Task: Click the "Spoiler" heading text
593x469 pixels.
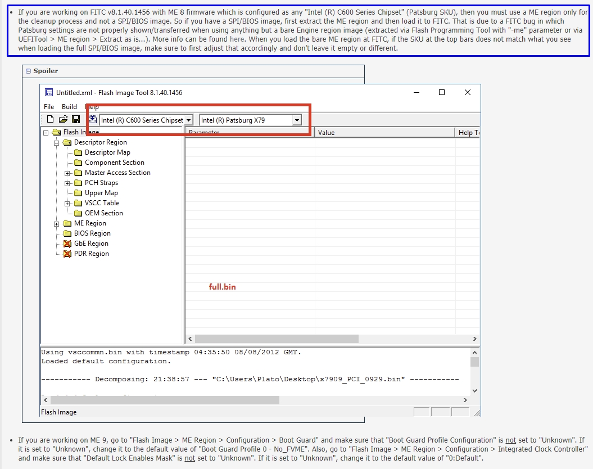Action: click(x=46, y=71)
